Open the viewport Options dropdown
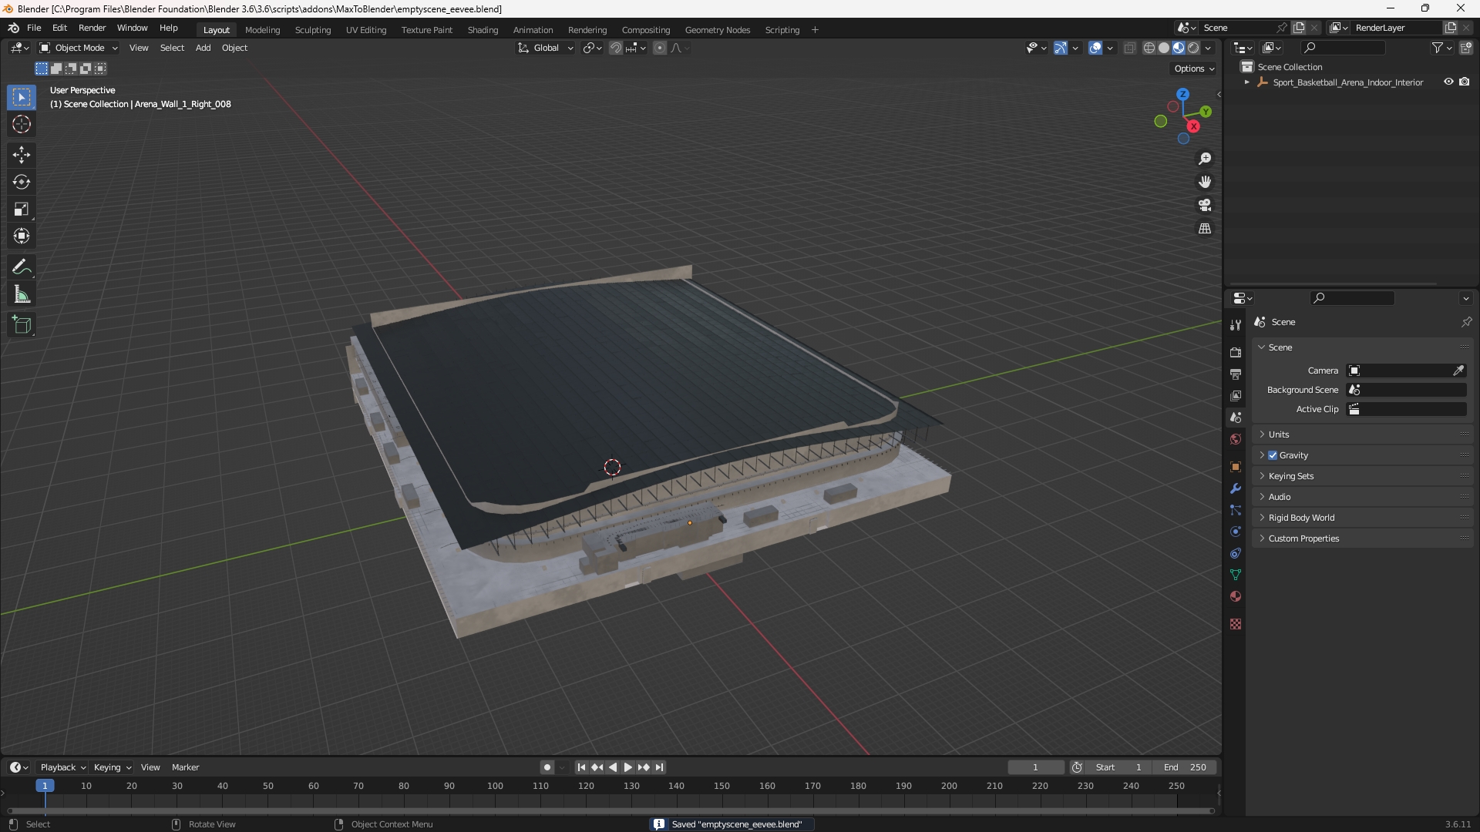The image size is (1480, 832). pos(1194,69)
